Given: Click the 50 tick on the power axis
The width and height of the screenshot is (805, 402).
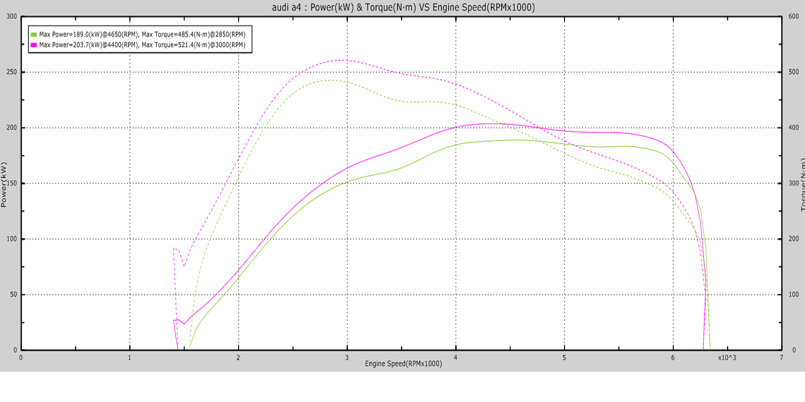Looking at the screenshot, I should [13, 295].
